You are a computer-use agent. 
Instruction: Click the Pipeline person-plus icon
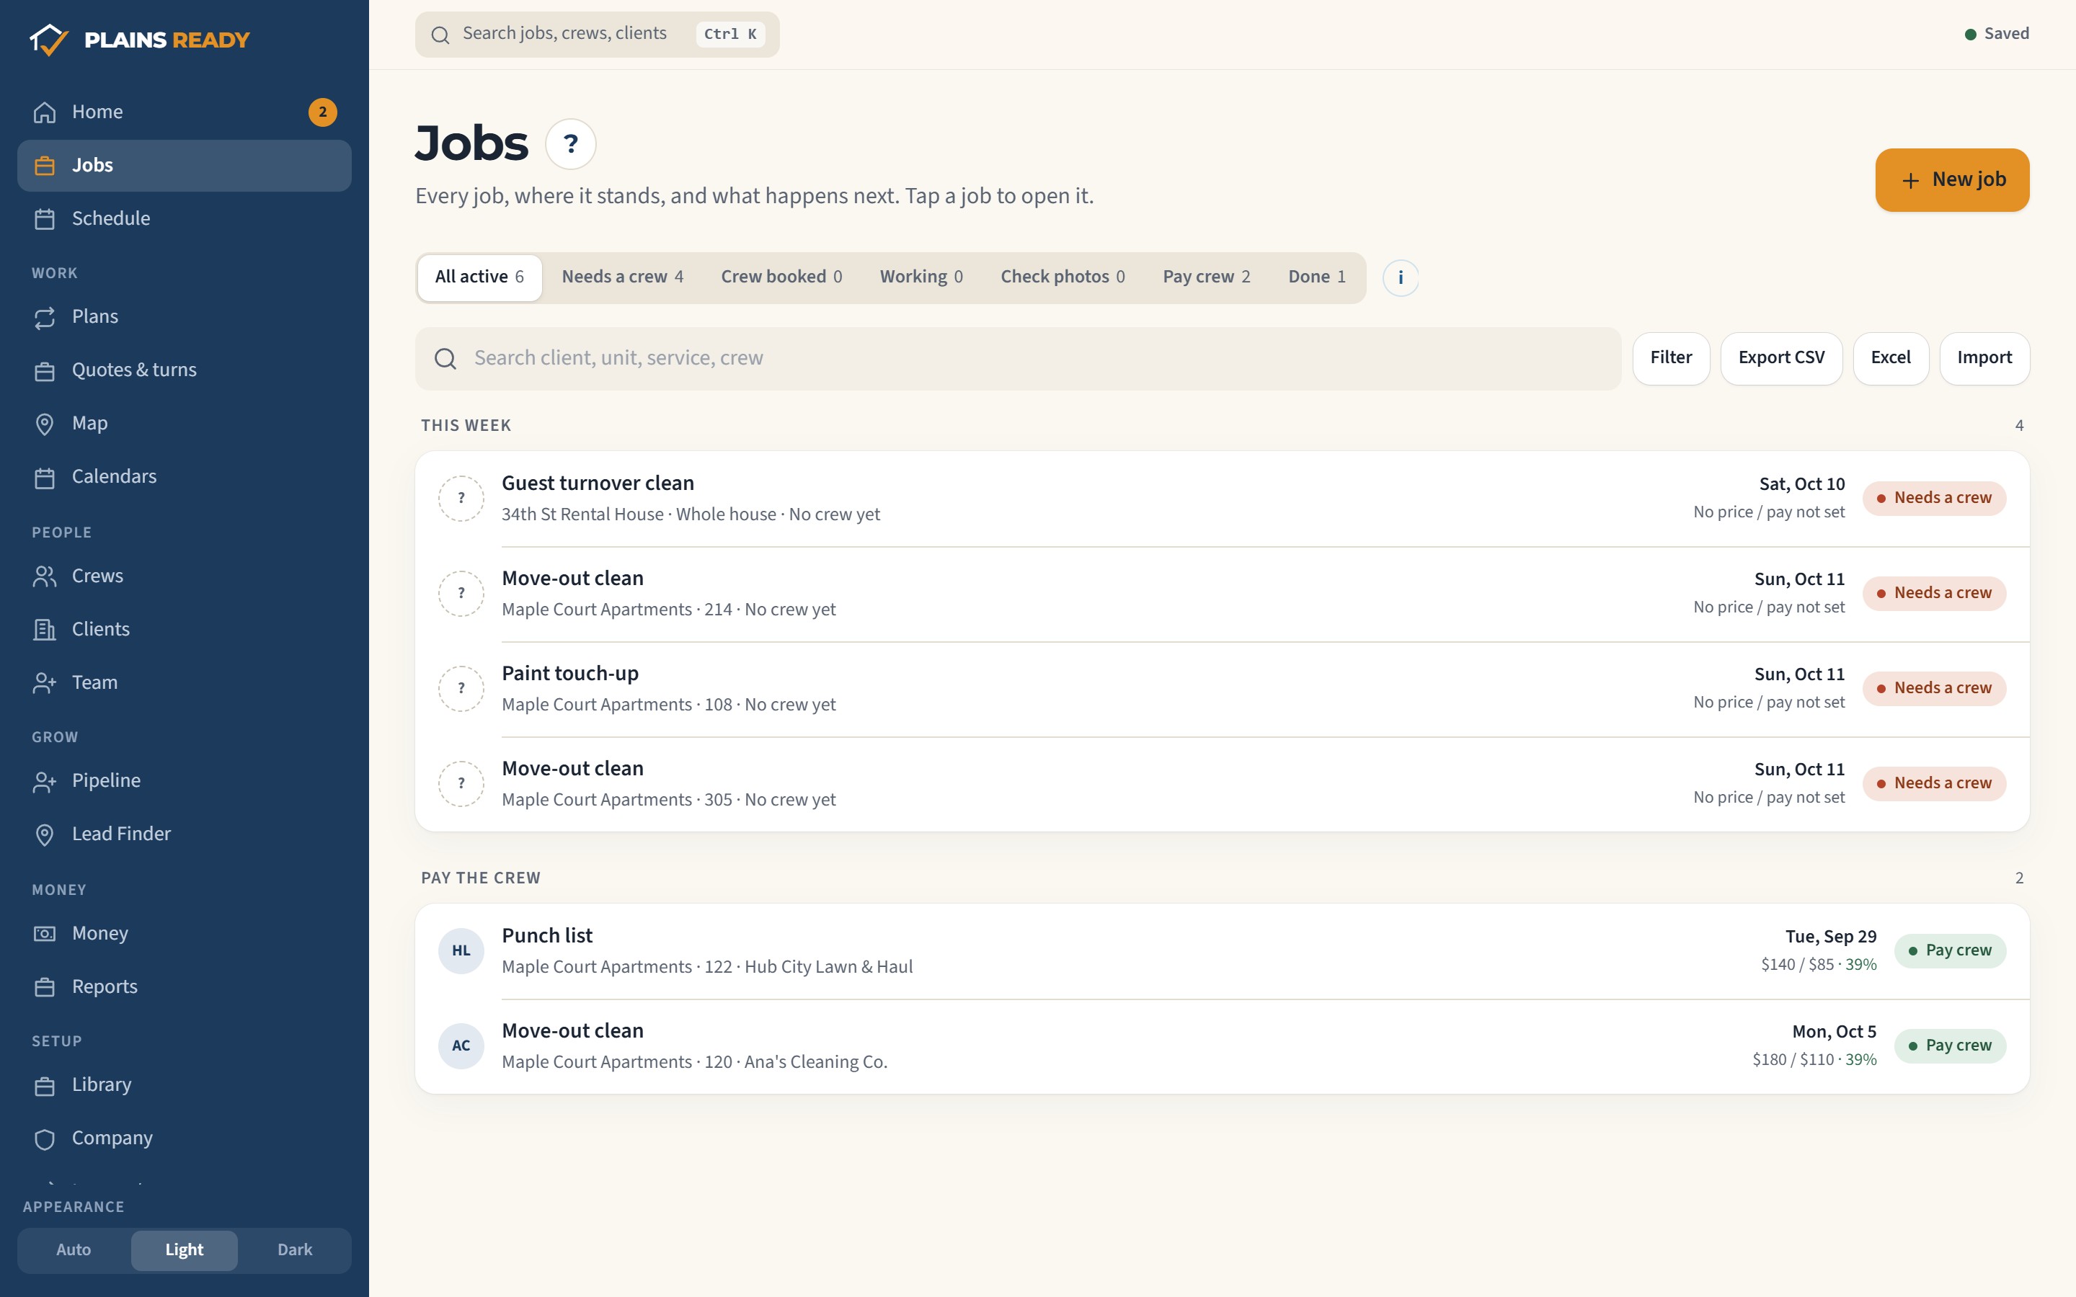(x=45, y=782)
